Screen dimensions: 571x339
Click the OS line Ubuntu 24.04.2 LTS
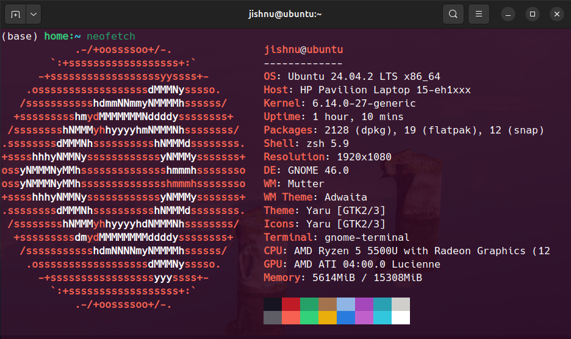click(x=352, y=76)
